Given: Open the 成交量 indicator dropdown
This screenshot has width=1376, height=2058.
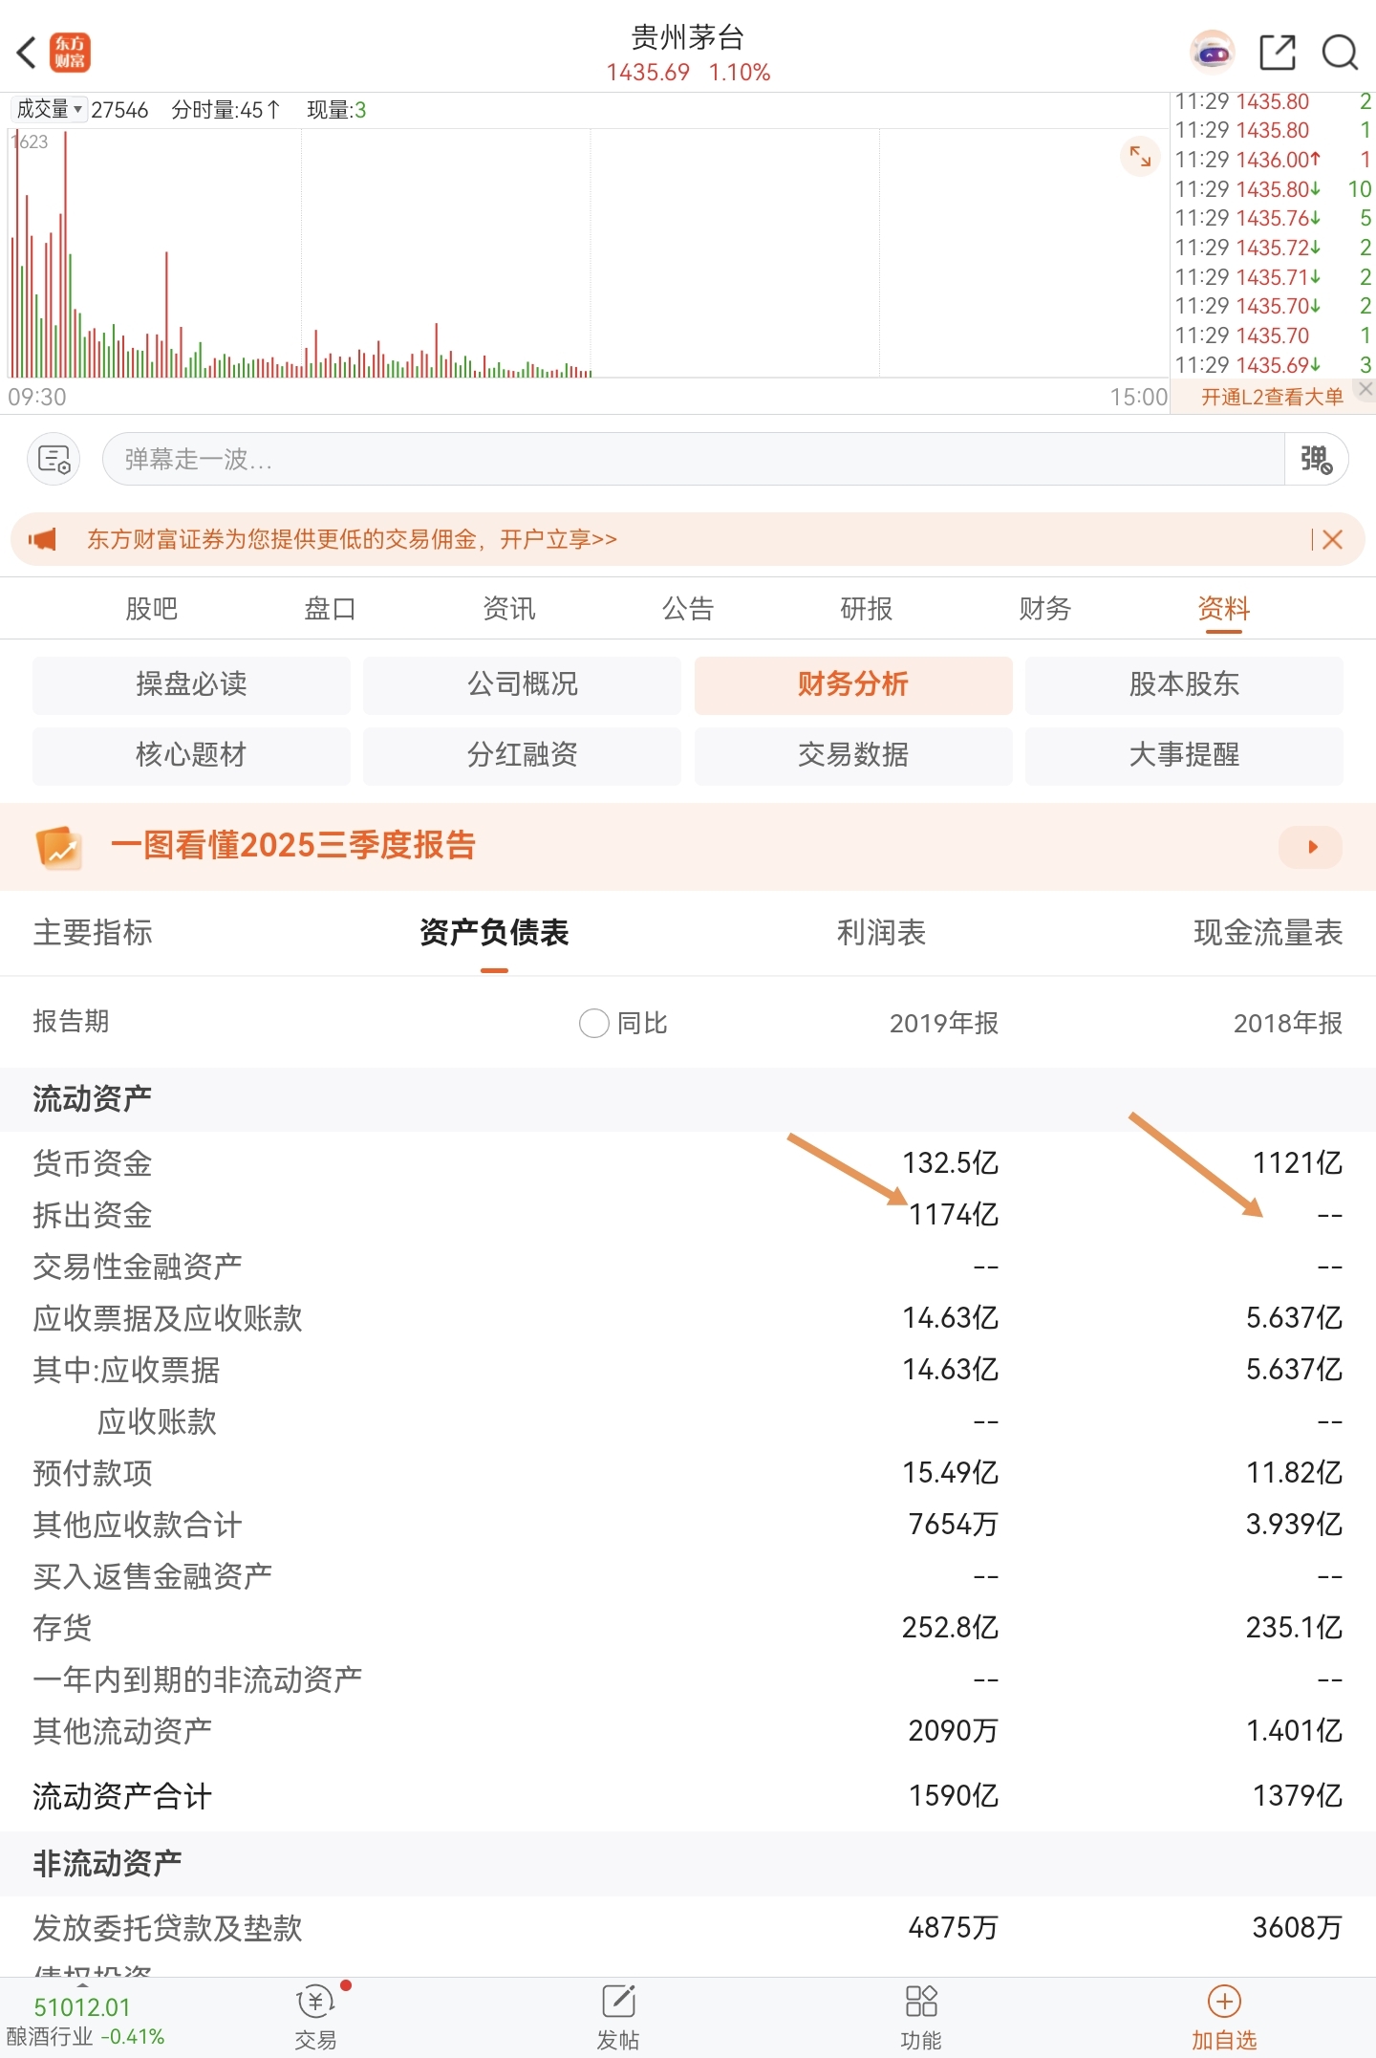Looking at the screenshot, I should click(x=50, y=109).
